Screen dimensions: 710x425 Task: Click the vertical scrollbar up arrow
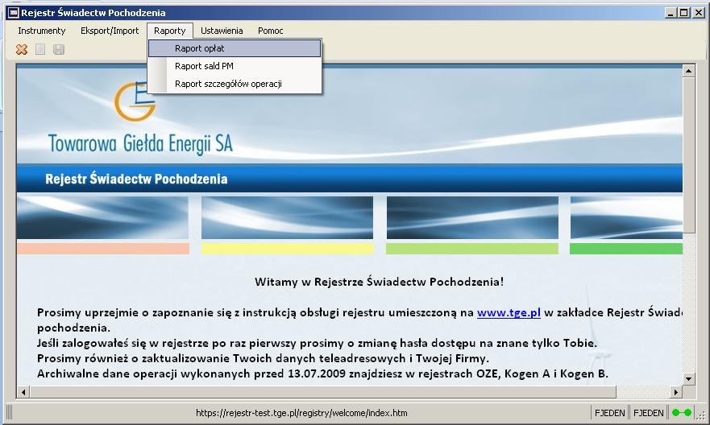689,71
